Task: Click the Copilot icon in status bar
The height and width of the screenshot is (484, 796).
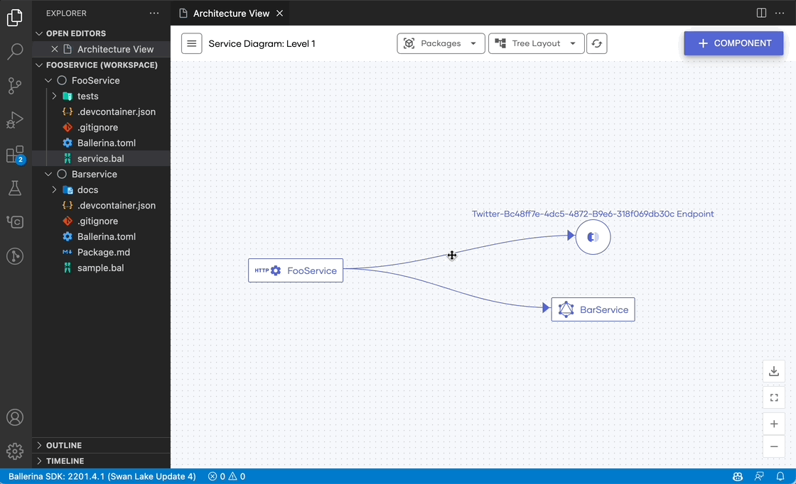Action: pos(738,476)
